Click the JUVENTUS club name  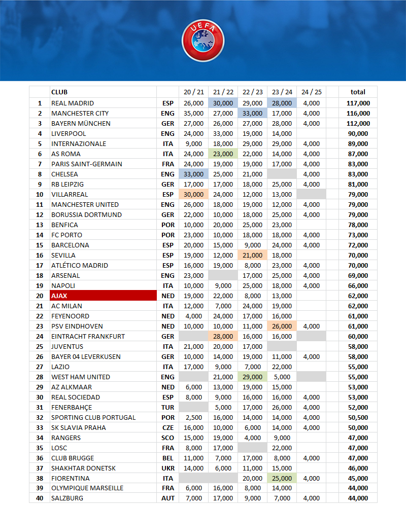point(67,347)
